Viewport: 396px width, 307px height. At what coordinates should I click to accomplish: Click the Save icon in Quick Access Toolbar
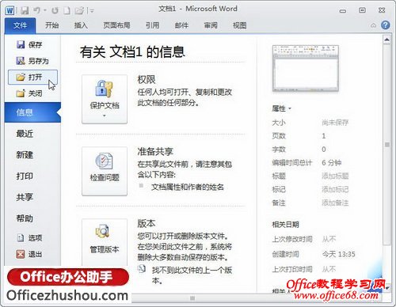click(25, 10)
